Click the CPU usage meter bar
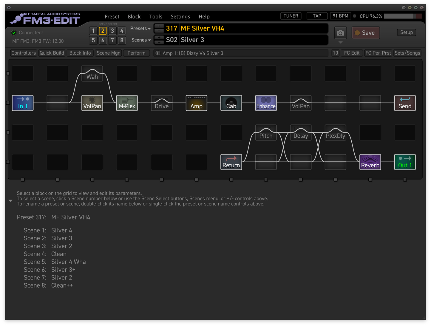The width and height of the screenshot is (431, 326). [x=403, y=16]
